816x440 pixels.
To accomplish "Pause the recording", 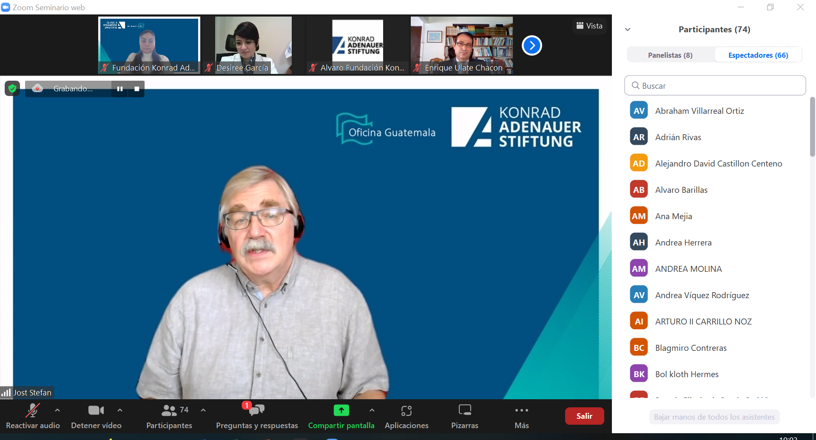I will [120, 89].
